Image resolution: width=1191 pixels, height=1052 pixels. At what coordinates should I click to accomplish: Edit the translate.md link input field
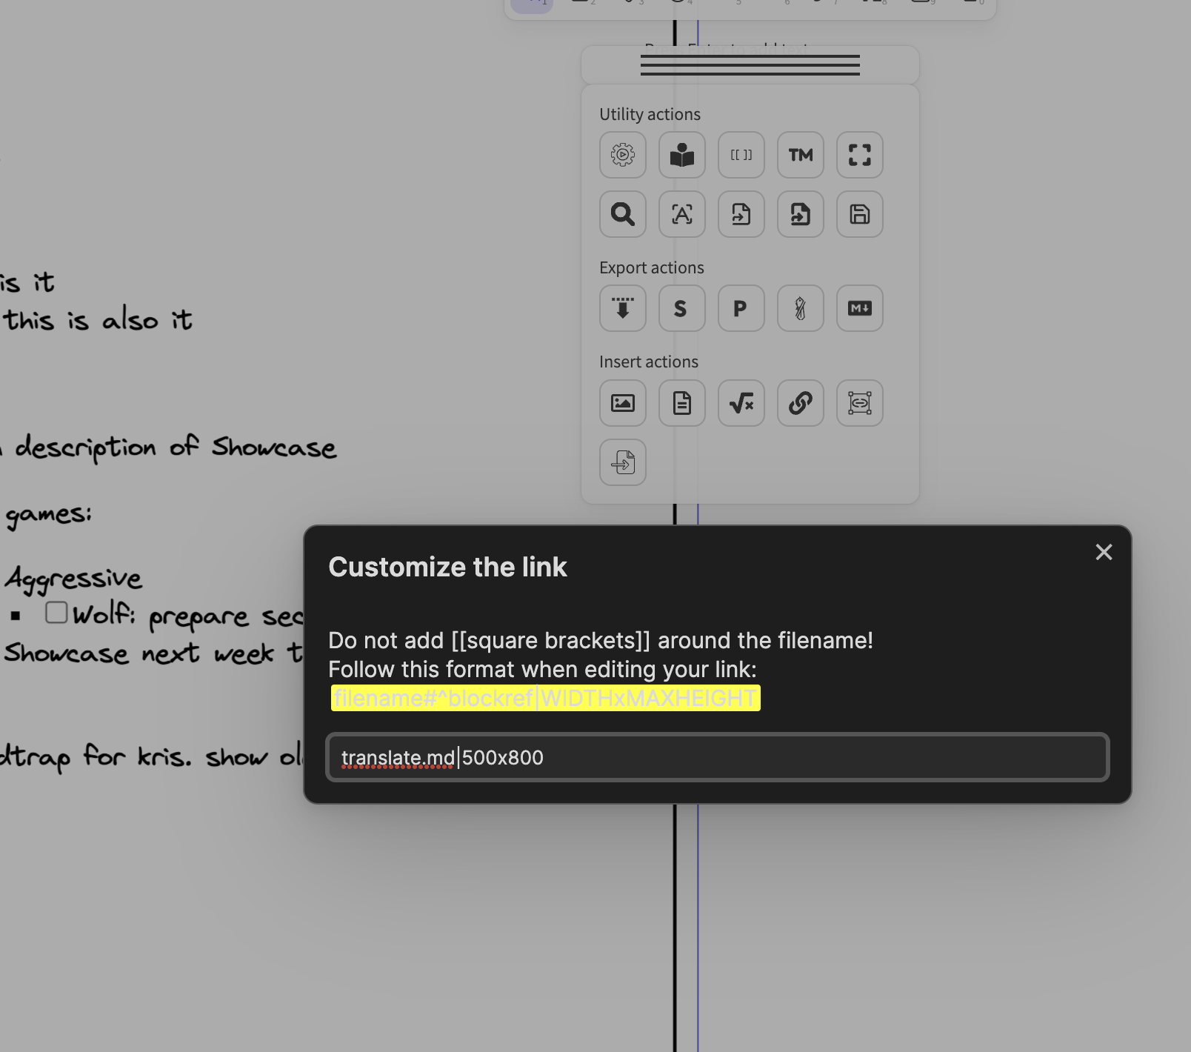(x=718, y=757)
